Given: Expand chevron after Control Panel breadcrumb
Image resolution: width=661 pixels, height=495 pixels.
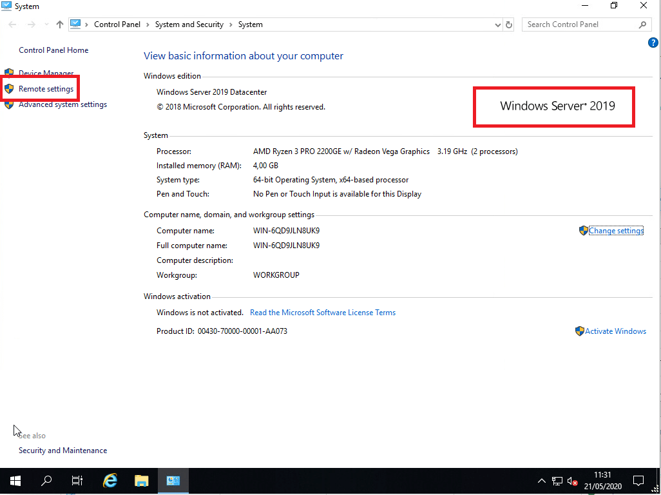Looking at the screenshot, I should (x=148, y=25).
